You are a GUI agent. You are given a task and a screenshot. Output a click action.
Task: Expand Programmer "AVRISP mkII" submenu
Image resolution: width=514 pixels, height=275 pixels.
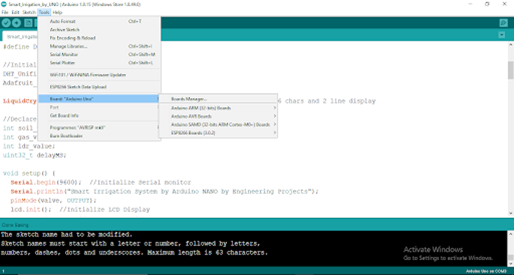[x=99, y=127]
